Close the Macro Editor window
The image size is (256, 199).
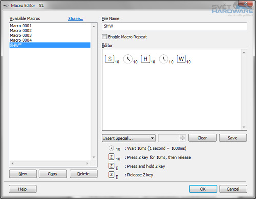pyautogui.click(x=246, y=3)
